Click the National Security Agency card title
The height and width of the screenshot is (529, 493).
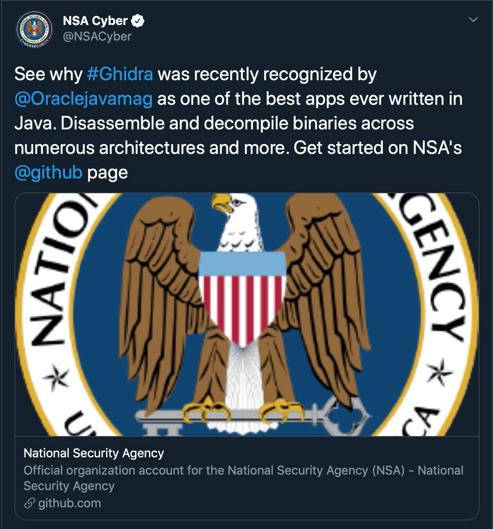[94, 453]
